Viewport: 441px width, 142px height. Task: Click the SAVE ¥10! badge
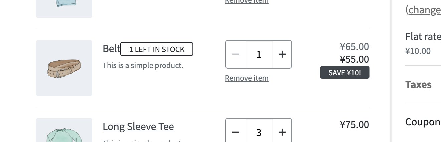[x=344, y=73]
